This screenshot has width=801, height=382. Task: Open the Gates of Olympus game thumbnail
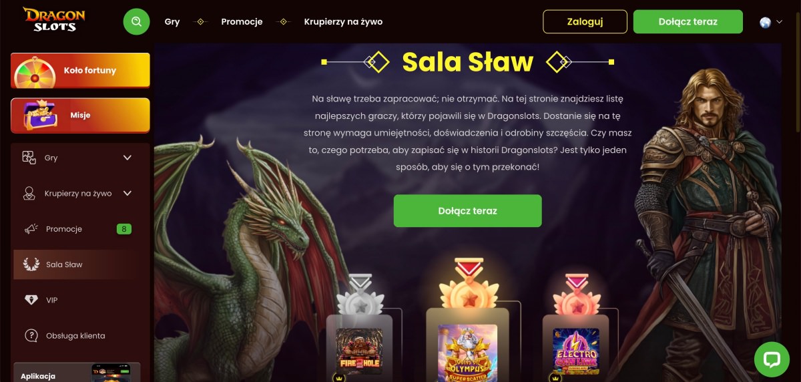[x=467, y=353]
